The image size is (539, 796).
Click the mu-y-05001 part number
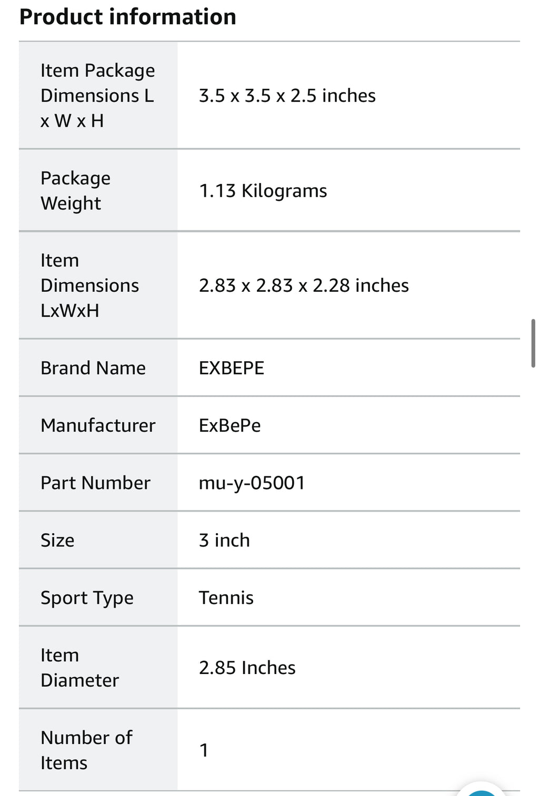click(252, 483)
